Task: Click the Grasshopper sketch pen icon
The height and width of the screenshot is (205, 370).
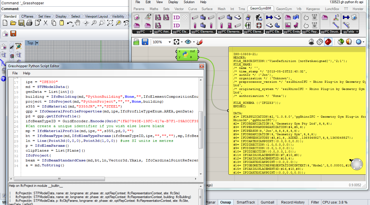Action: (x=199, y=42)
